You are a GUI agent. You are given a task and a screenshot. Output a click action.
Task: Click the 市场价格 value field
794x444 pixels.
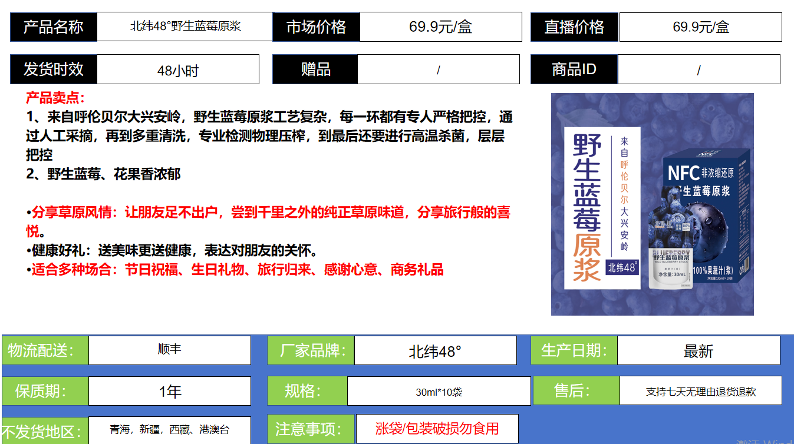(440, 27)
